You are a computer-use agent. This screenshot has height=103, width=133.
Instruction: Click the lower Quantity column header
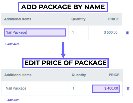coord(79,75)
